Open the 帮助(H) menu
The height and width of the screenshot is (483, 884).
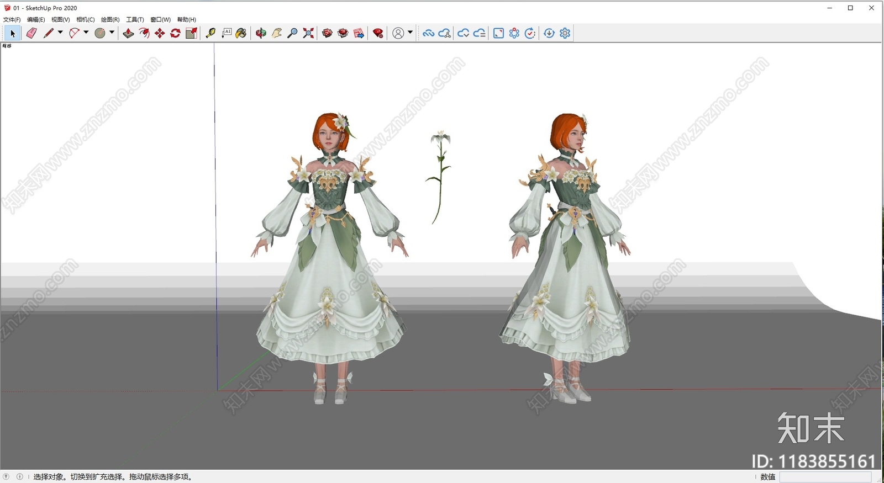coord(186,19)
